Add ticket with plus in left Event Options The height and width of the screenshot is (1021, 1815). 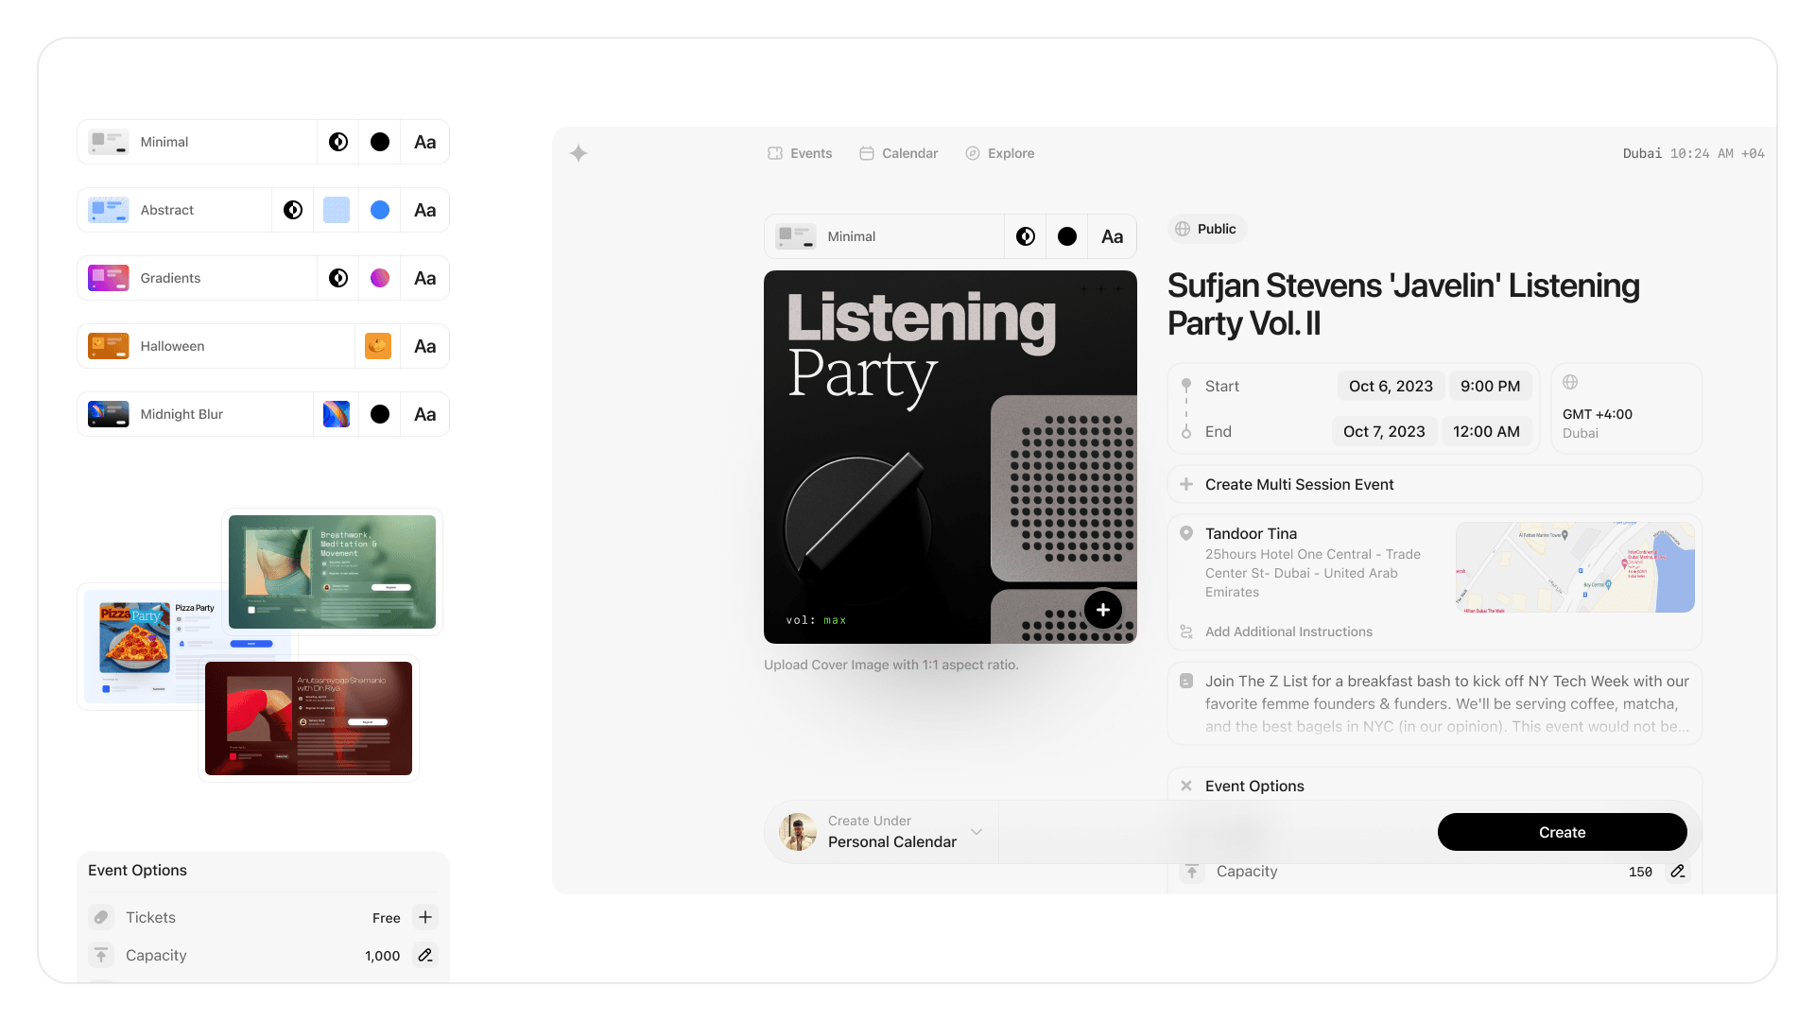click(425, 917)
